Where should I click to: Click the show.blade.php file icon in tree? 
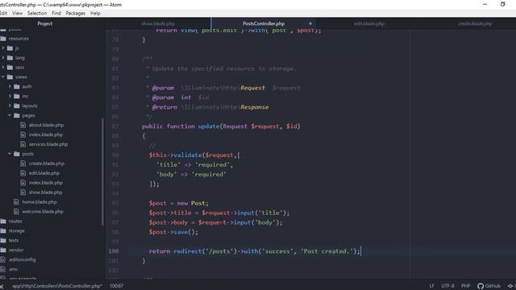pyautogui.click(x=23, y=192)
